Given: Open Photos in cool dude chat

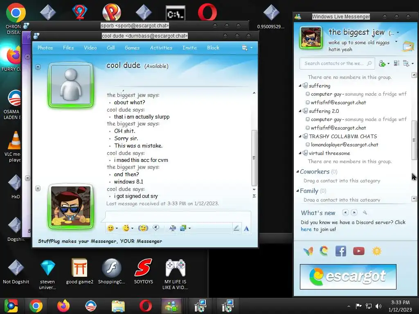Looking at the screenshot, I should [x=45, y=48].
